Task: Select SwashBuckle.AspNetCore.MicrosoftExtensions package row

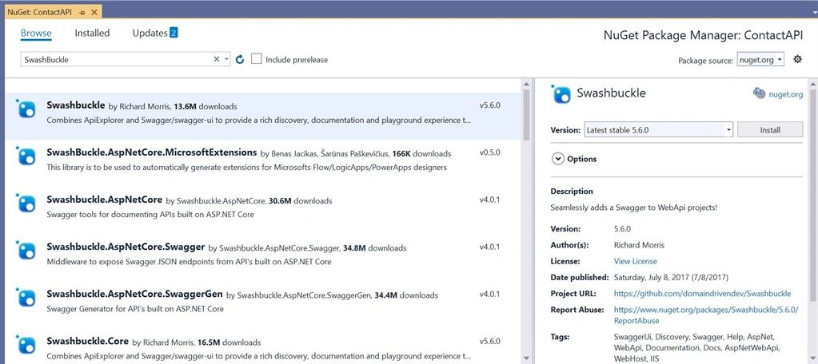Action: (263, 160)
